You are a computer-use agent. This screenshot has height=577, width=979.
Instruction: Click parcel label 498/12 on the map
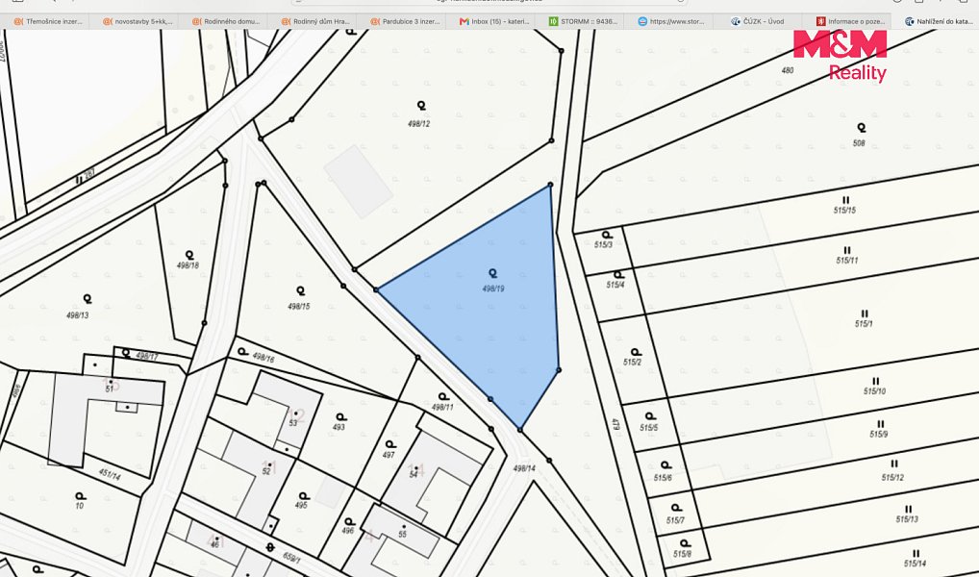click(419, 124)
